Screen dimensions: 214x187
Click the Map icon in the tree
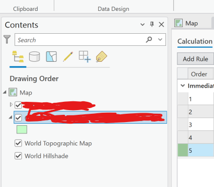pyautogui.click(x=13, y=92)
